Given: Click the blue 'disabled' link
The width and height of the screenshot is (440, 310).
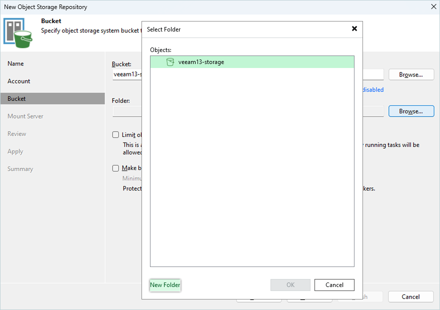Looking at the screenshot, I should coord(373,90).
